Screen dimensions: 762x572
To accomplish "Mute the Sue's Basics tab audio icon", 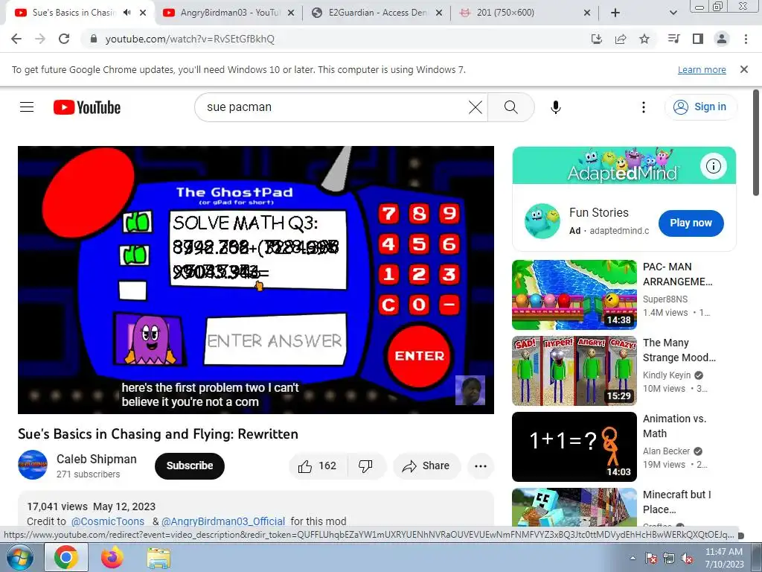I will tap(127, 13).
